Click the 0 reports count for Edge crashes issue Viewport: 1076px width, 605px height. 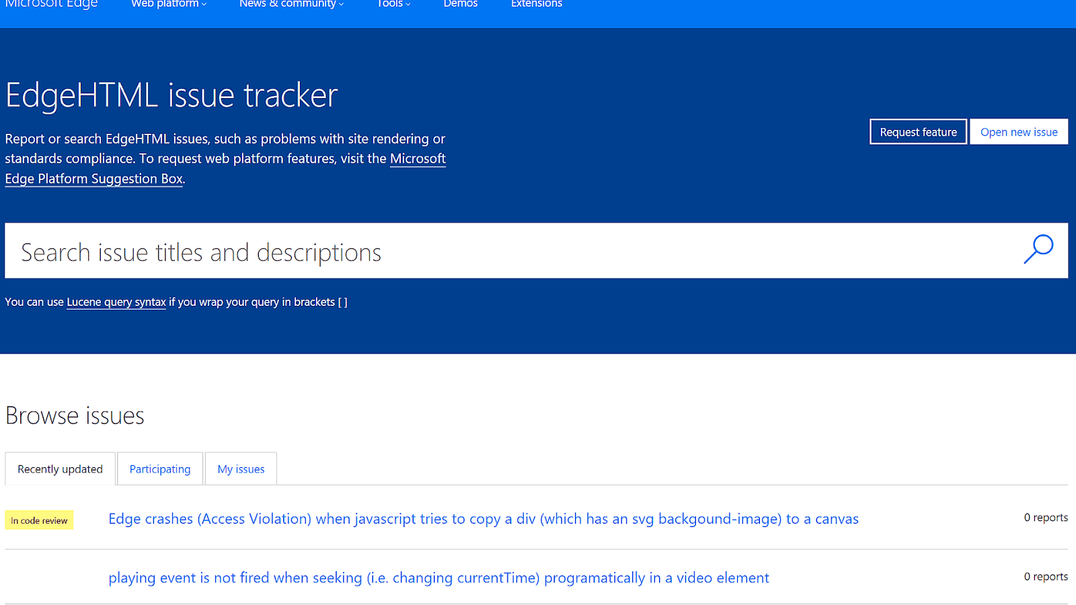(1046, 518)
